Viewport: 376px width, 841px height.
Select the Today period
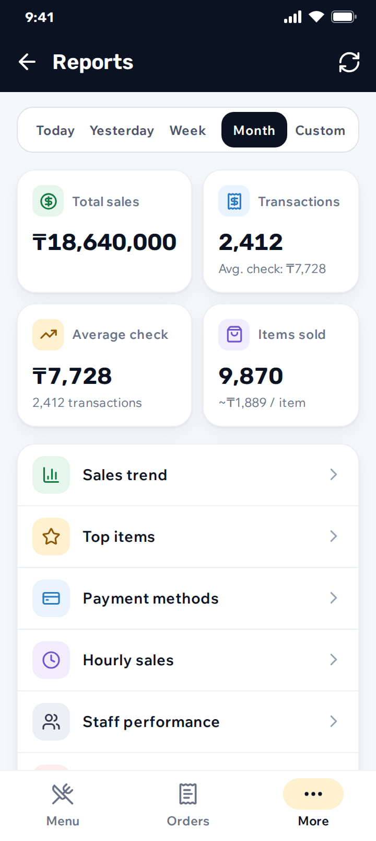point(55,130)
